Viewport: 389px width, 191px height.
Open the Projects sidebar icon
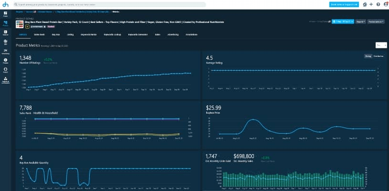5,14
